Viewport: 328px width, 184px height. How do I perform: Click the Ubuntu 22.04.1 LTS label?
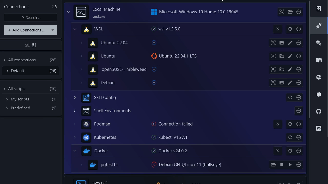click(178, 56)
